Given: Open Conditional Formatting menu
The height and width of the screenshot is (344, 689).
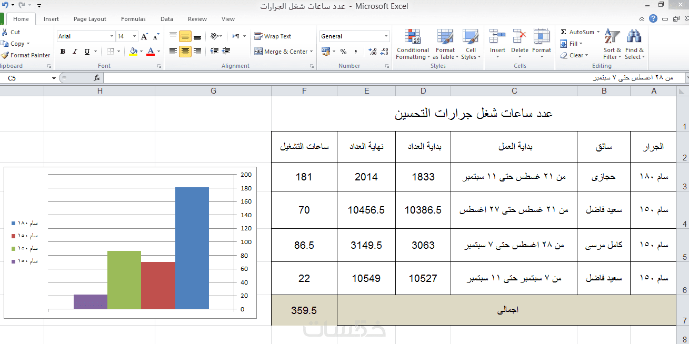Looking at the screenshot, I should point(413,45).
